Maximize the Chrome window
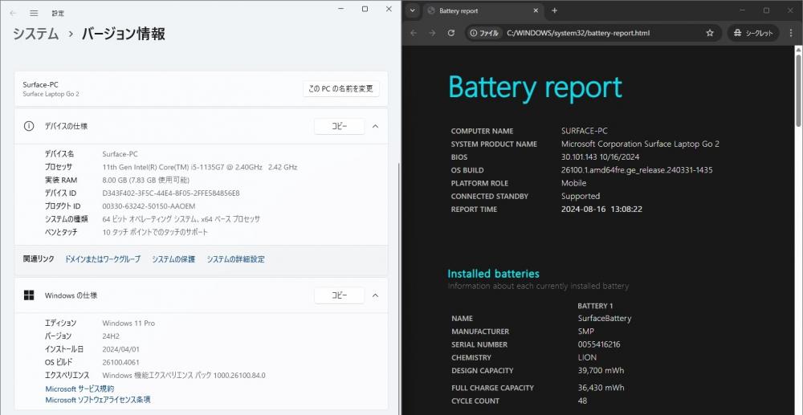Viewport: 803px width, 415px height. (766, 10)
